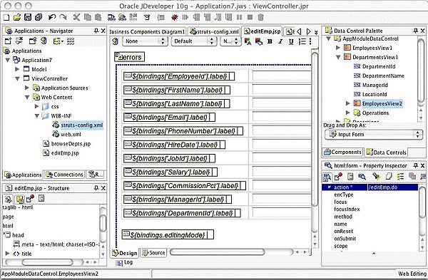This screenshot has height=280, width=428.
Task: Toggle Italic formatting in editor toolbar
Action: 280,41
